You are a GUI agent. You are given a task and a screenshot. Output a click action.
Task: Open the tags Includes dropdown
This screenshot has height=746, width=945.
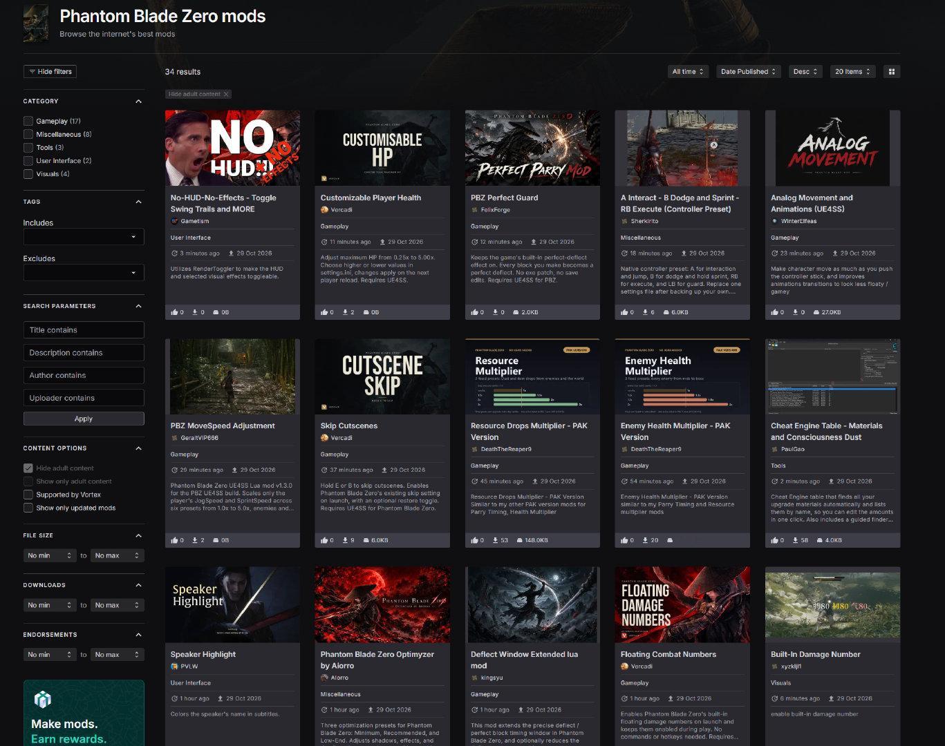84,237
